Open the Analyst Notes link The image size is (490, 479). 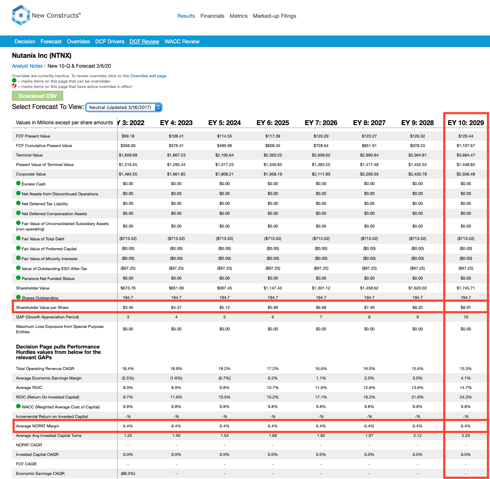pyautogui.click(x=27, y=66)
